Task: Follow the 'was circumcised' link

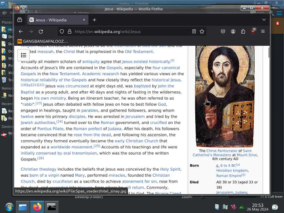Action: click(x=73, y=86)
